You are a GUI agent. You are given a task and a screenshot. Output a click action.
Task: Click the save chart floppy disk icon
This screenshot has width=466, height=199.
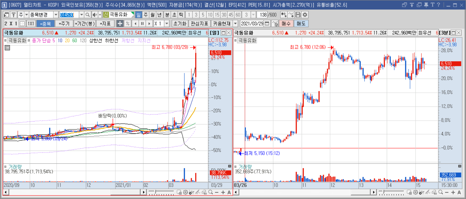pos(298,15)
